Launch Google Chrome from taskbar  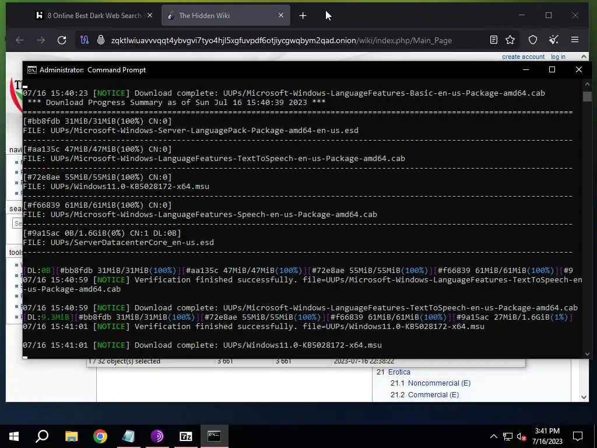(x=100, y=436)
